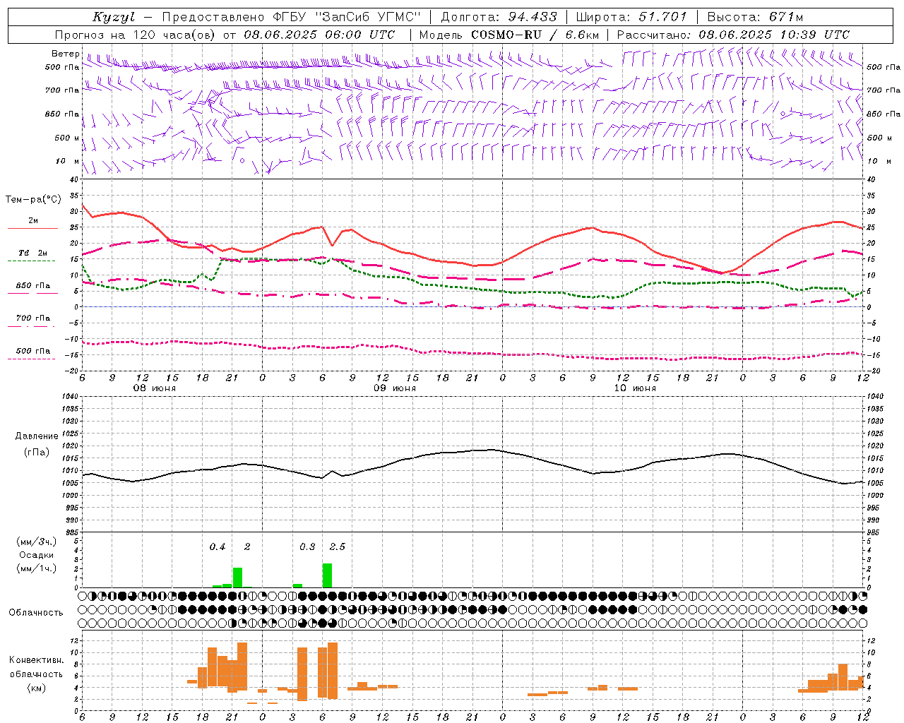Click the station name "Kyzyl" in header
The height and width of the screenshot is (723, 904).
click(114, 17)
